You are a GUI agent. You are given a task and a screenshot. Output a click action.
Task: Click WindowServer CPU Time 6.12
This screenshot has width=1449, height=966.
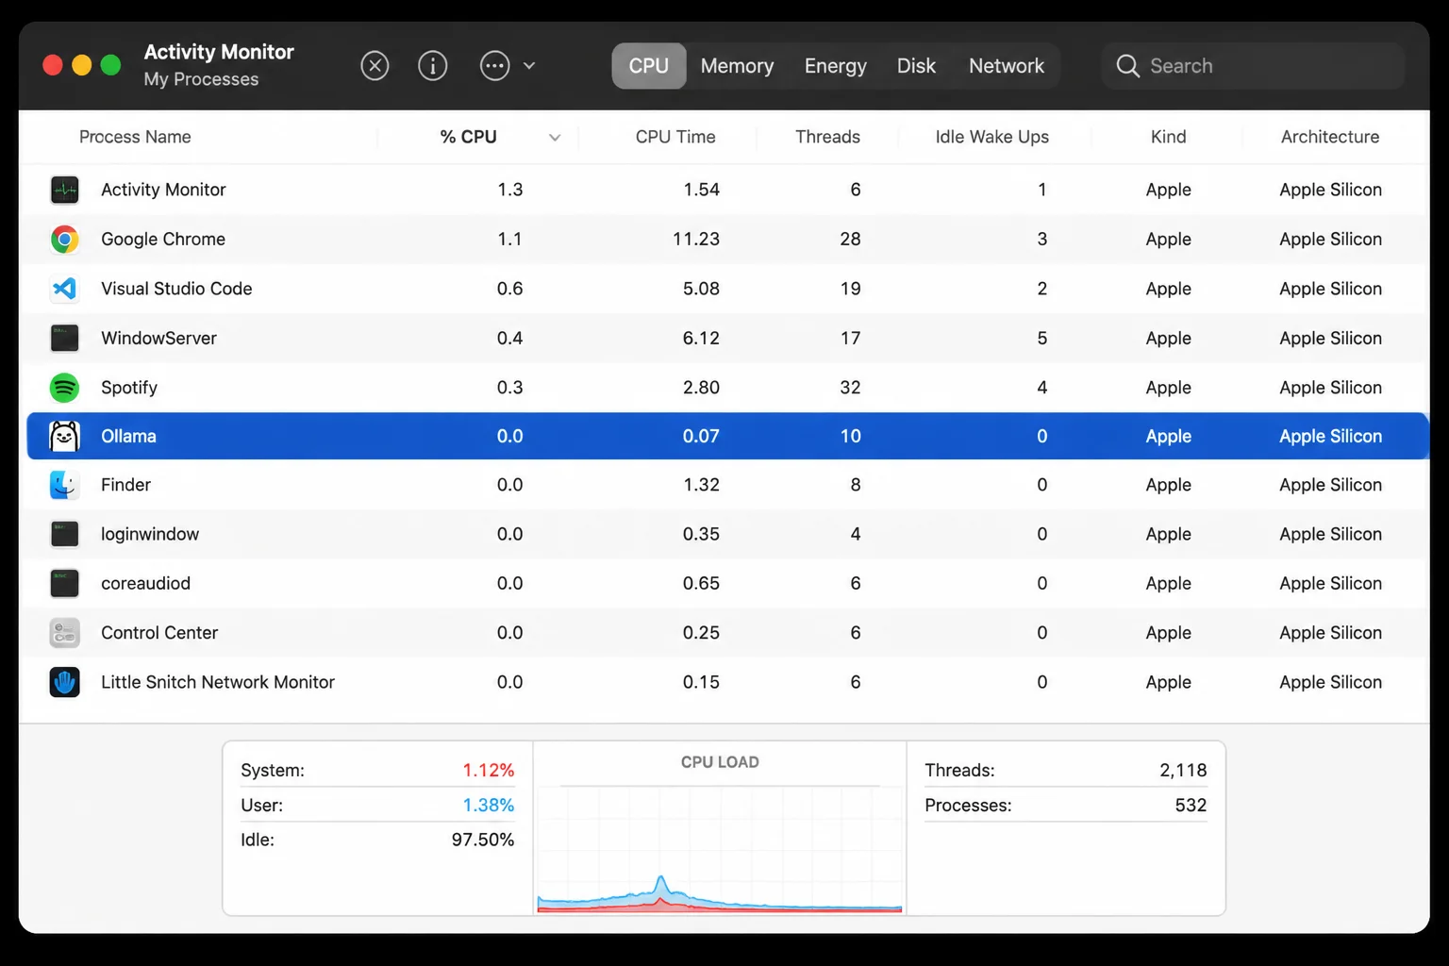pyautogui.click(x=701, y=338)
